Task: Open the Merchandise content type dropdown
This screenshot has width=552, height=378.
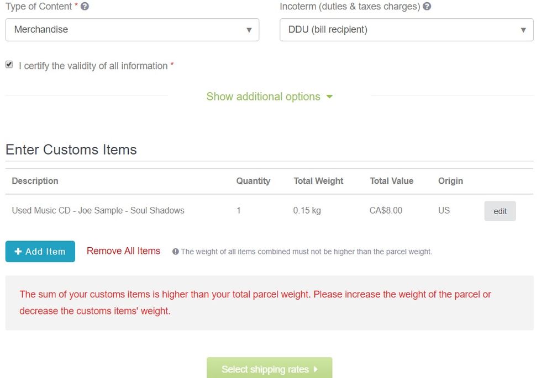Action: coord(132,30)
